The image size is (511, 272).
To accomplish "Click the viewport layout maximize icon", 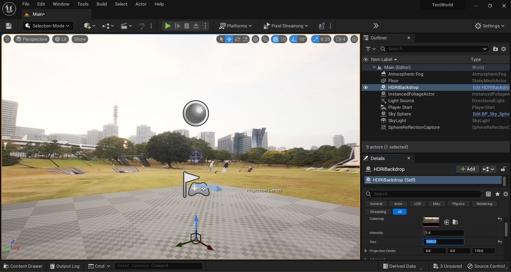I will click(x=354, y=39).
